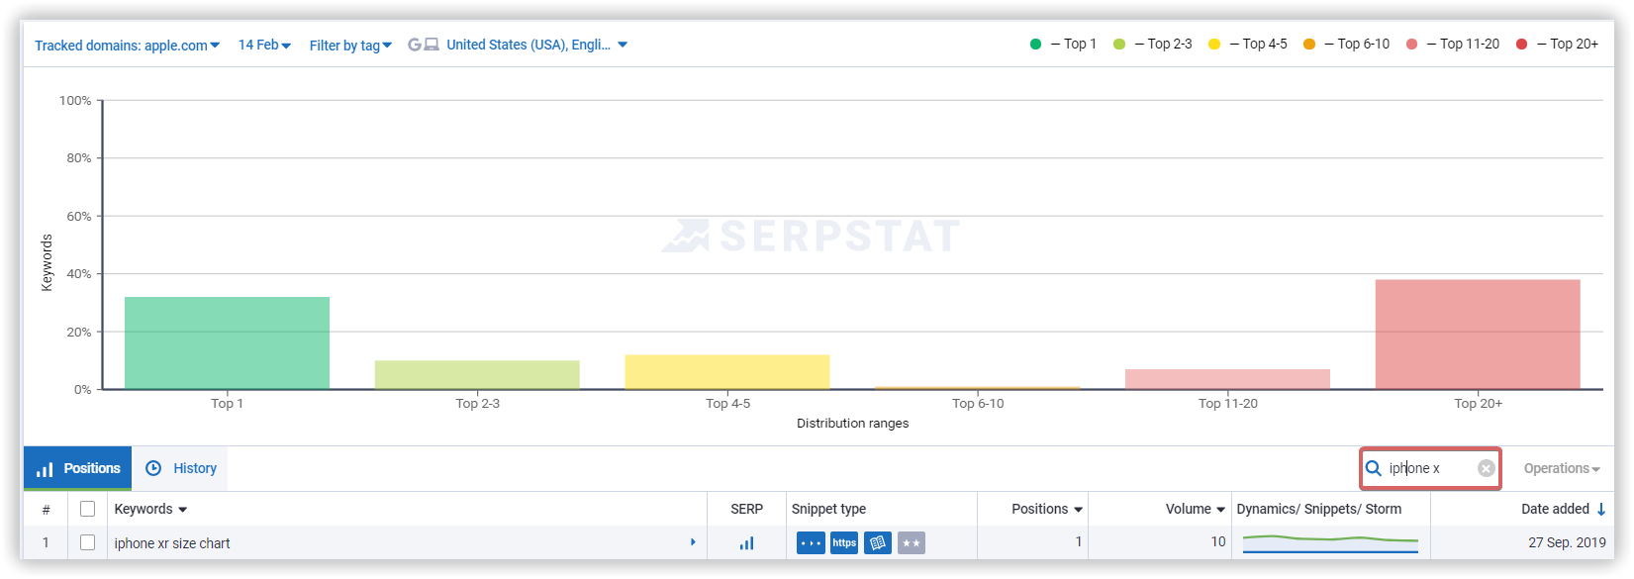This screenshot has height=579, width=1634.
Task: Click the desktop device icon
Action: (x=432, y=45)
